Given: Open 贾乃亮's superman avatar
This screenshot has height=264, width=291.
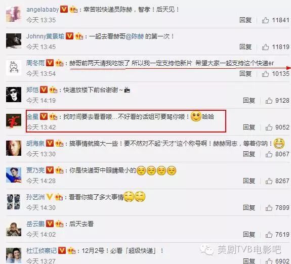Looking at the screenshot, I should click(x=14, y=175).
